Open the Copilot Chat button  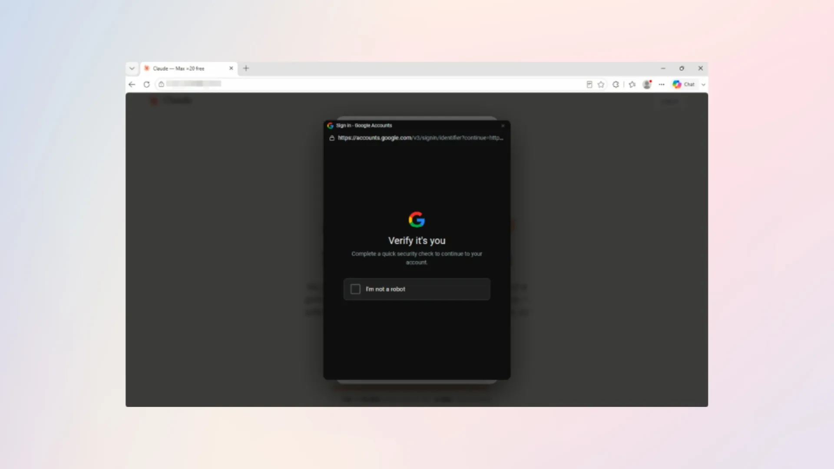[684, 85]
